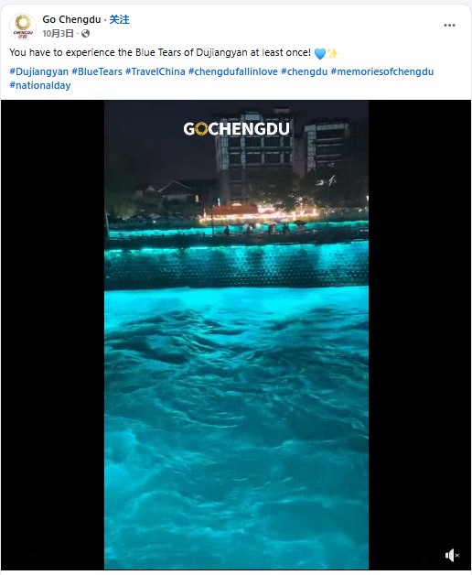Open the #TravelChina hashtag
The image size is (472, 575).
tap(155, 71)
